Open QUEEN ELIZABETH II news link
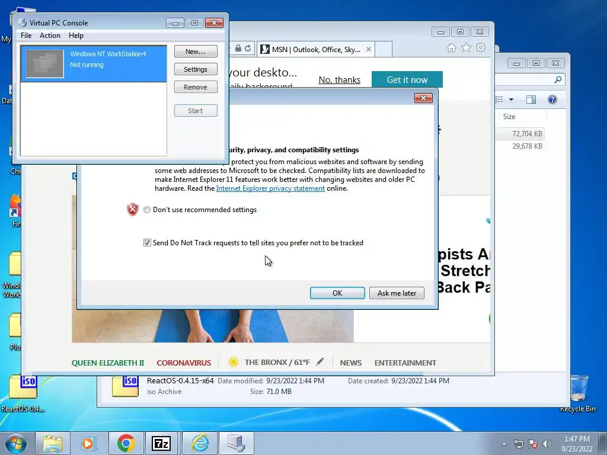The width and height of the screenshot is (607, 455). pos(108,363)
